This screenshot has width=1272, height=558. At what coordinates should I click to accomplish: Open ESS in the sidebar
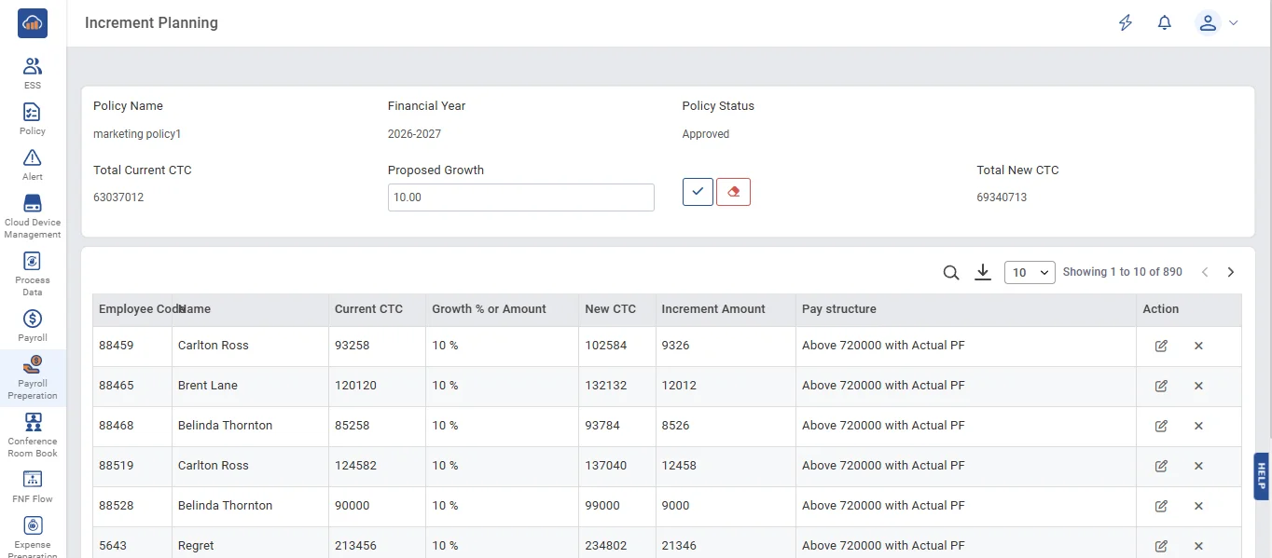33,73
